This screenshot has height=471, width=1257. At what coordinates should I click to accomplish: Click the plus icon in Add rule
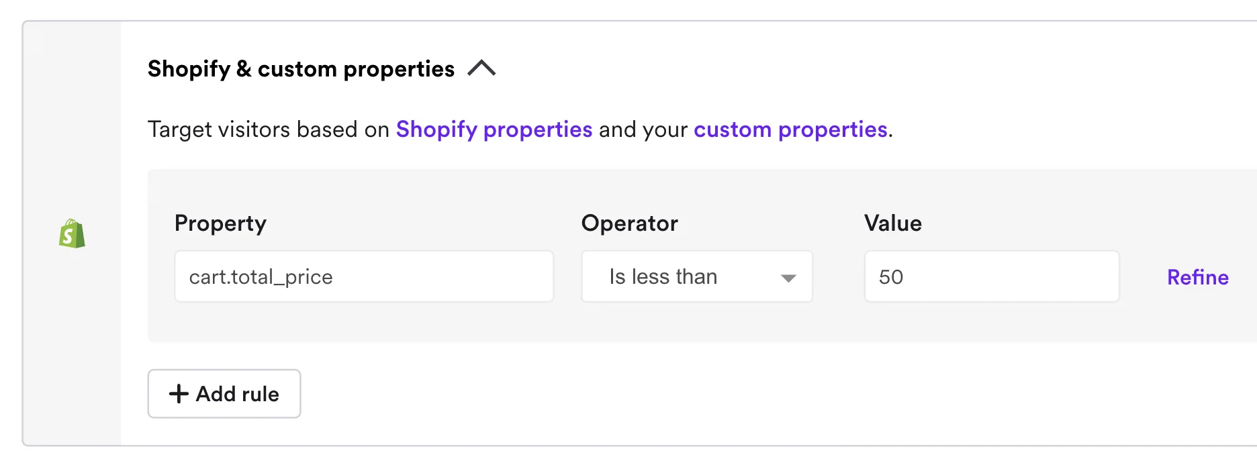(179, 394)
